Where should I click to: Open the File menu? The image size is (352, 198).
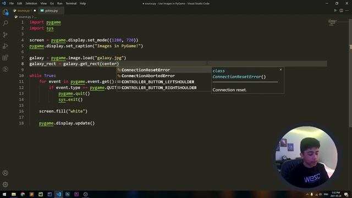pyautogui.click(x=12, y=3)
